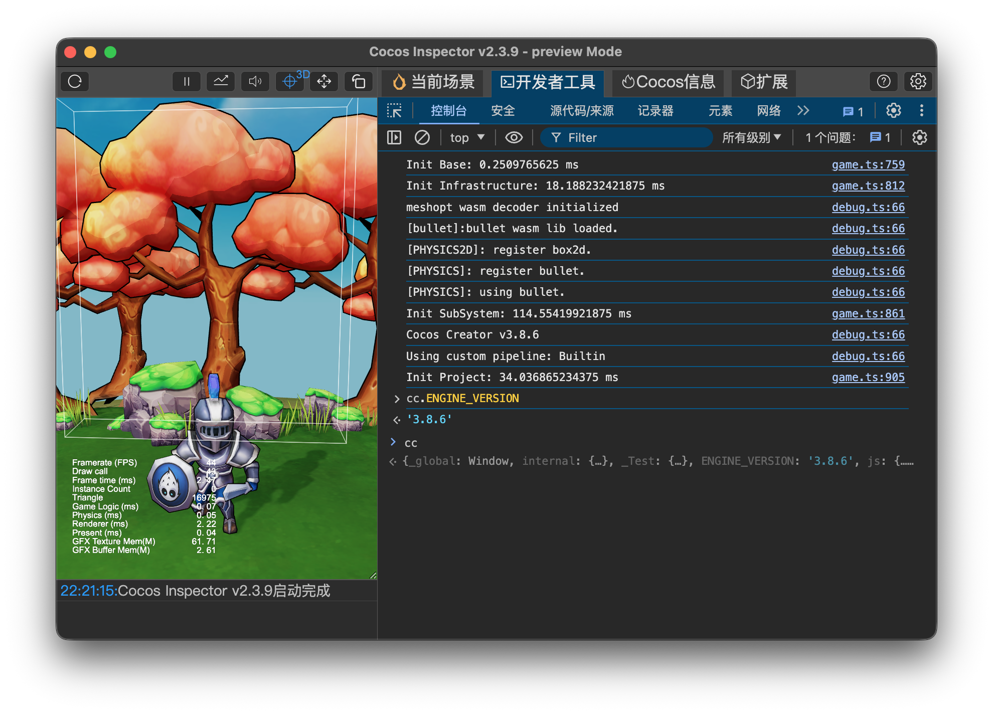Click the GFX Texture Mem(M) stats label

pyautogui.click(x=114, y=542)
